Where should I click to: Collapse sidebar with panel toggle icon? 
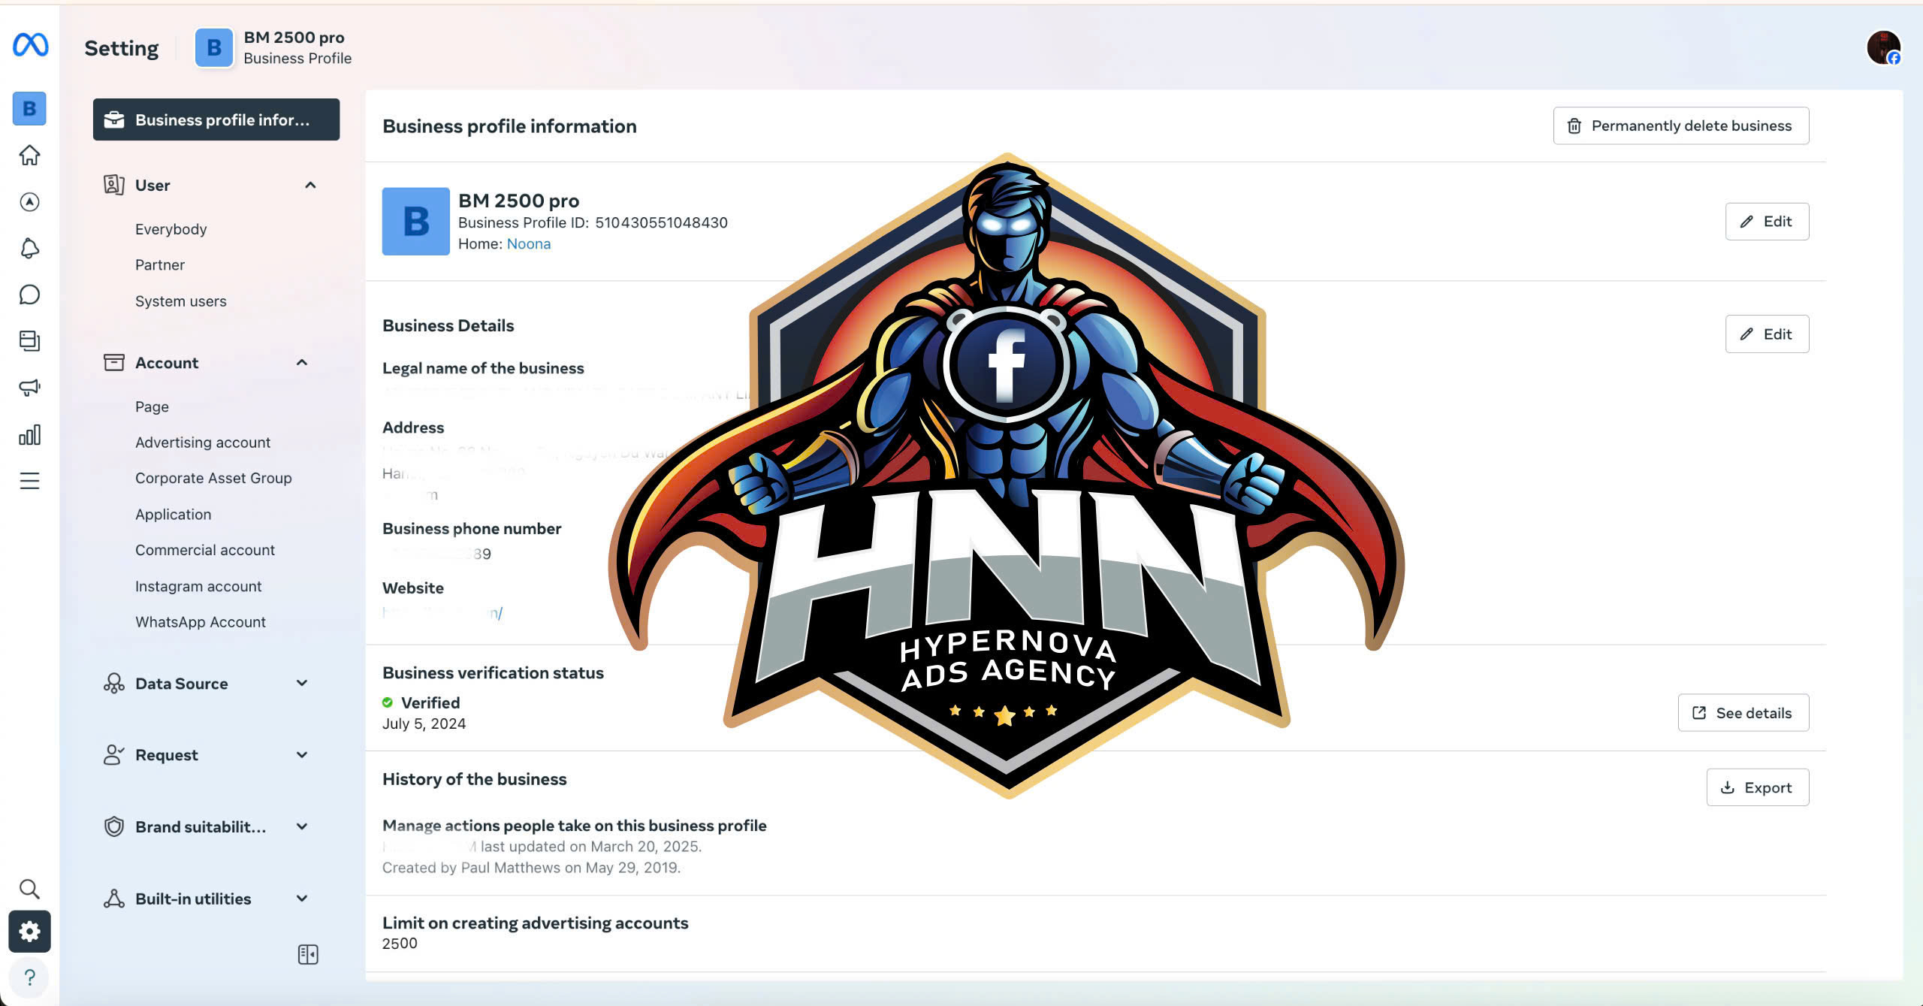click(x=308, y=955)
